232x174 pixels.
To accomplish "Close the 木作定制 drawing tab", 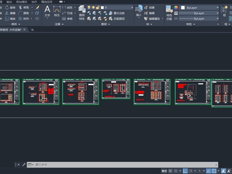I will [25, 29].
